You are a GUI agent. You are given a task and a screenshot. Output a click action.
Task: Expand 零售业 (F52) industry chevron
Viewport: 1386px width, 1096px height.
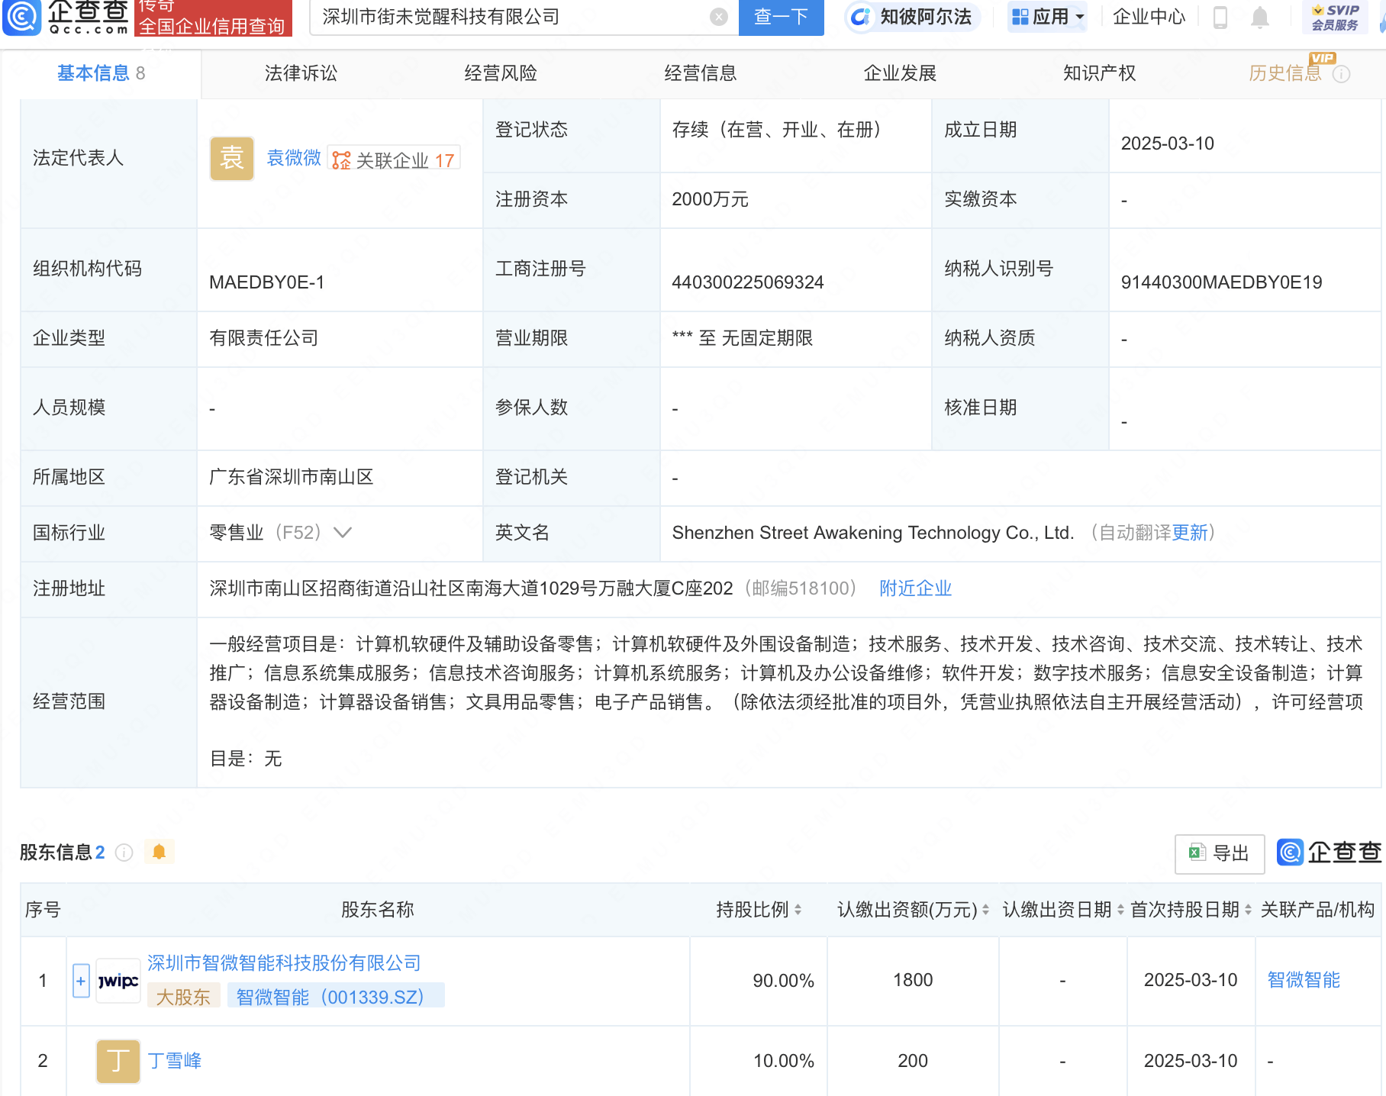point(343,533)
